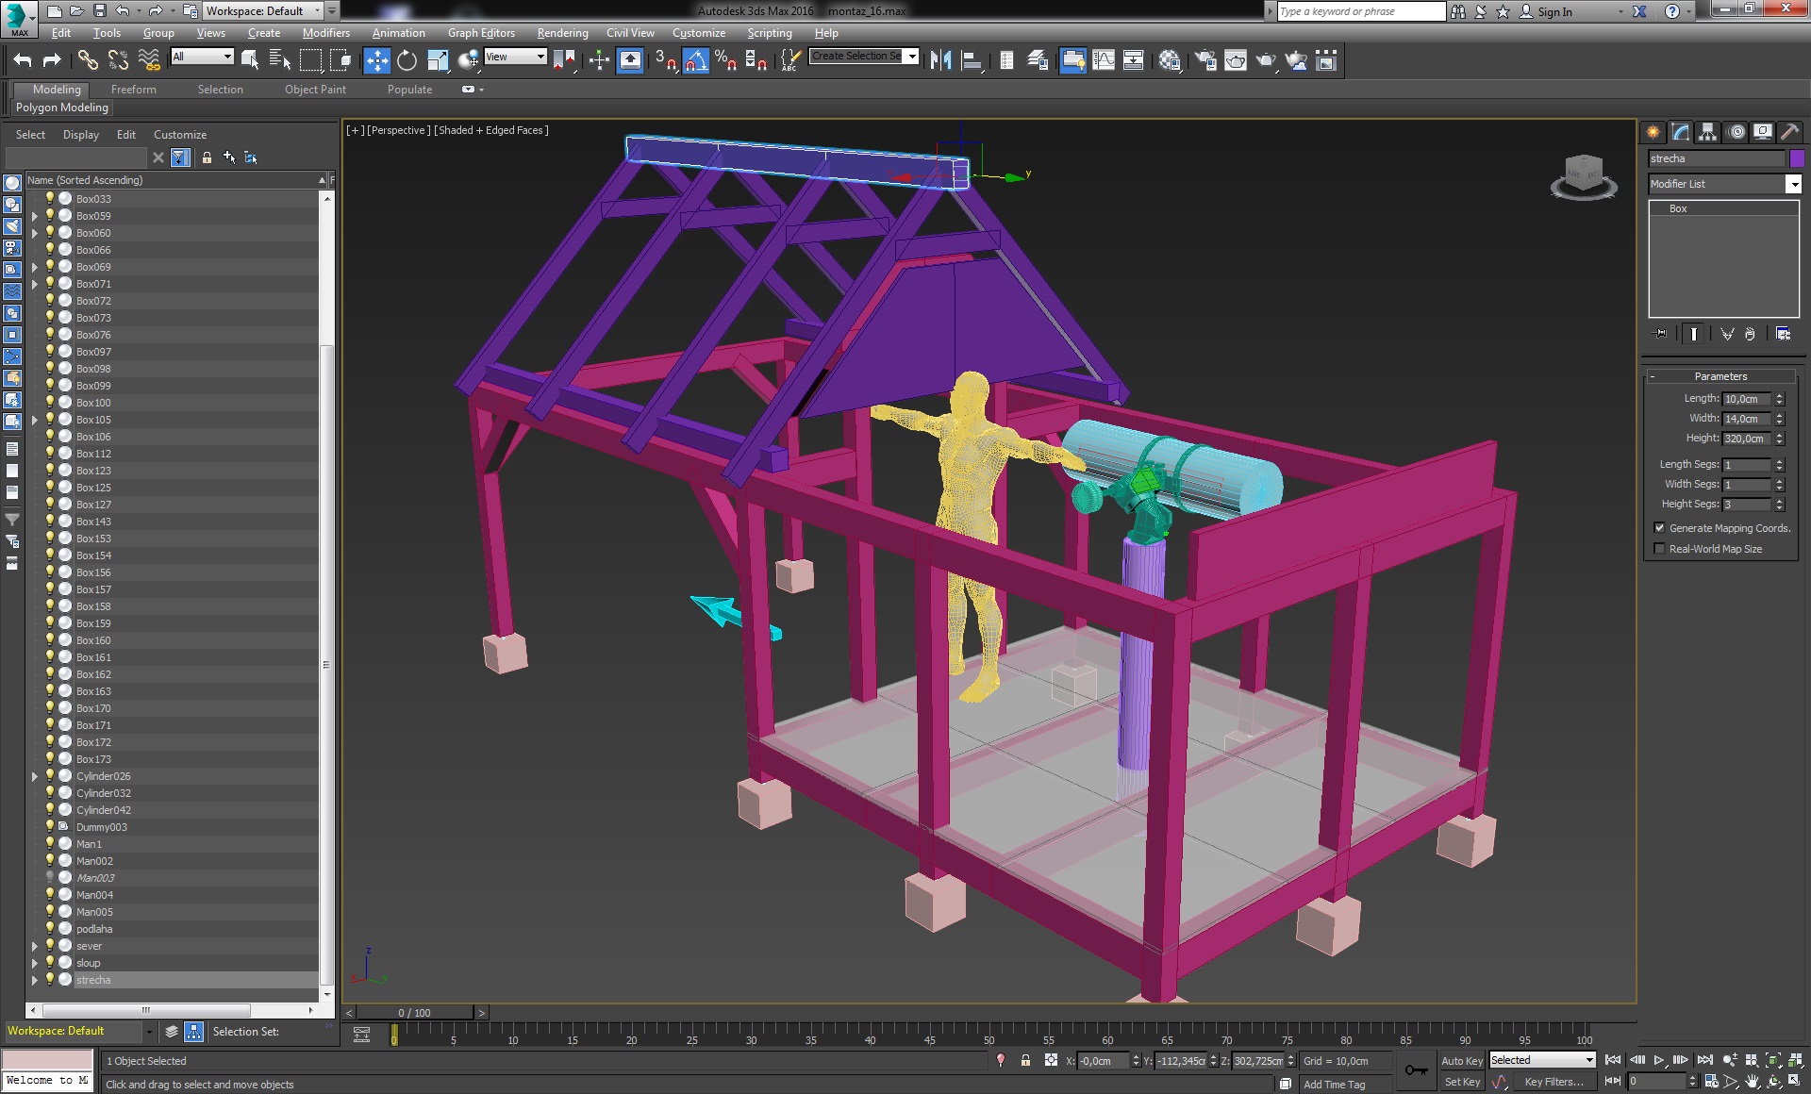Screen dimensions: 1811x1094
Task: Open the Workspace: Default dropdown in title bar
Action: click(263, 11)
